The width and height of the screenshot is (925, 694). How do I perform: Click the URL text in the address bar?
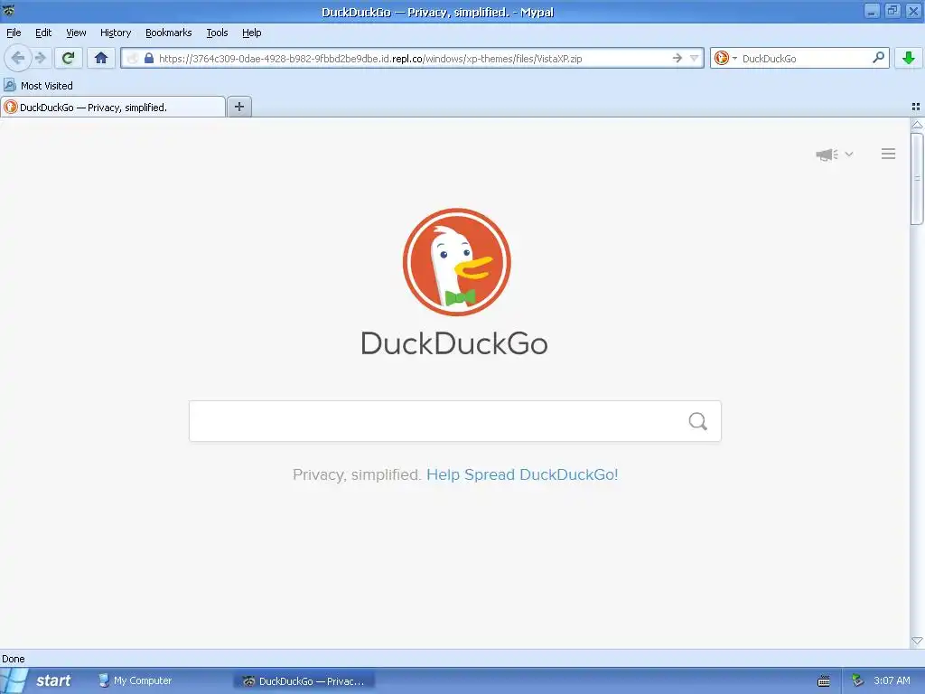[370, 59]
